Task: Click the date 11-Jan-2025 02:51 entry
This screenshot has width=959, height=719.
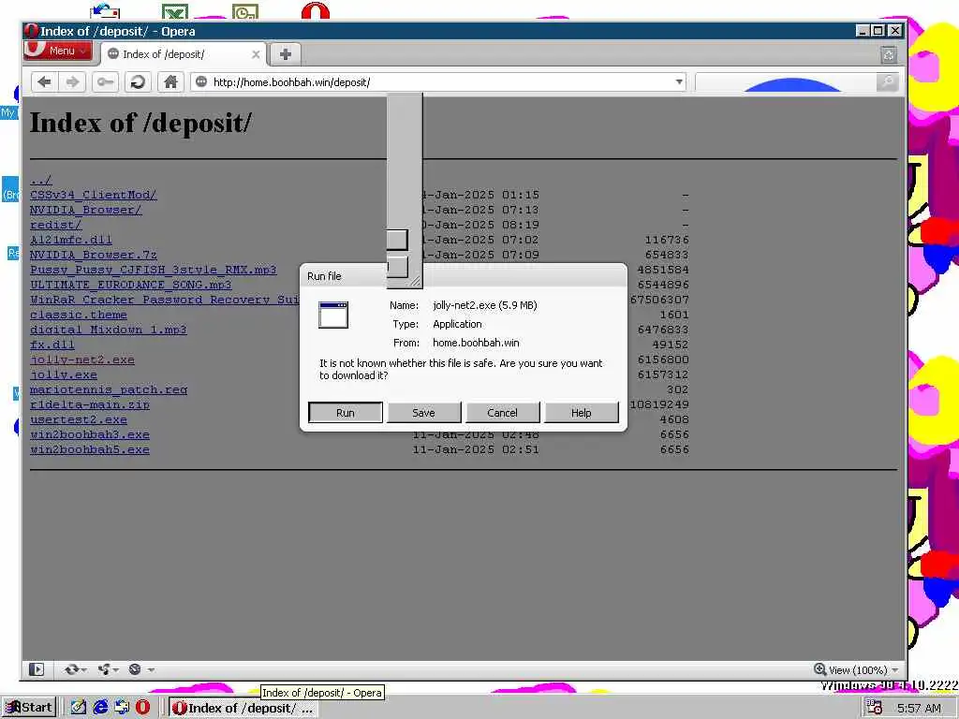Action: (476, 449)
